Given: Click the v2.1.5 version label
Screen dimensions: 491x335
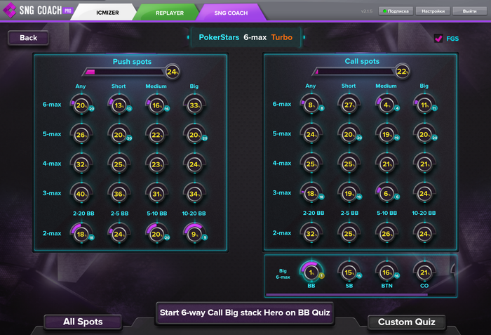Looking at the screenshot, I should (367, 11).
